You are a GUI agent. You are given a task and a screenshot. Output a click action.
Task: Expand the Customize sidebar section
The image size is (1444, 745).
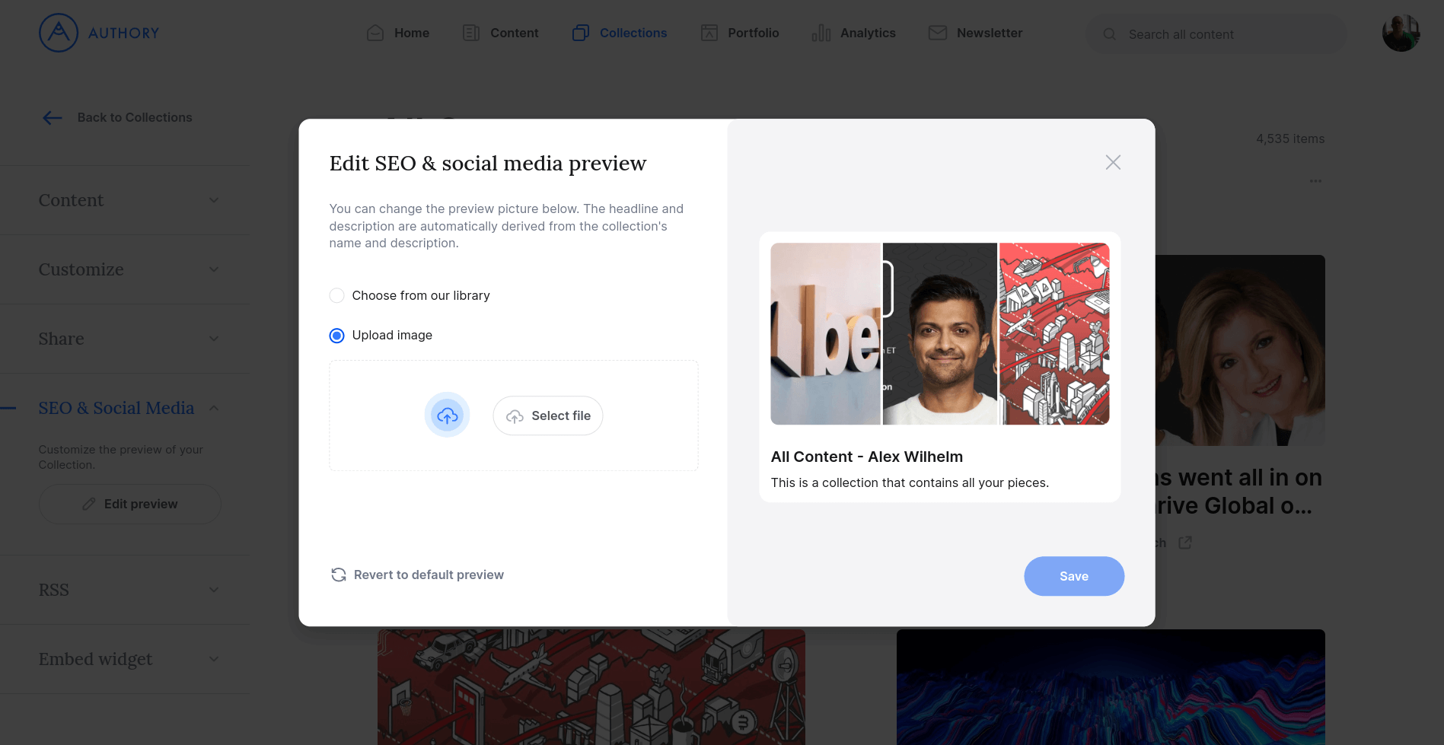point(214,269)
